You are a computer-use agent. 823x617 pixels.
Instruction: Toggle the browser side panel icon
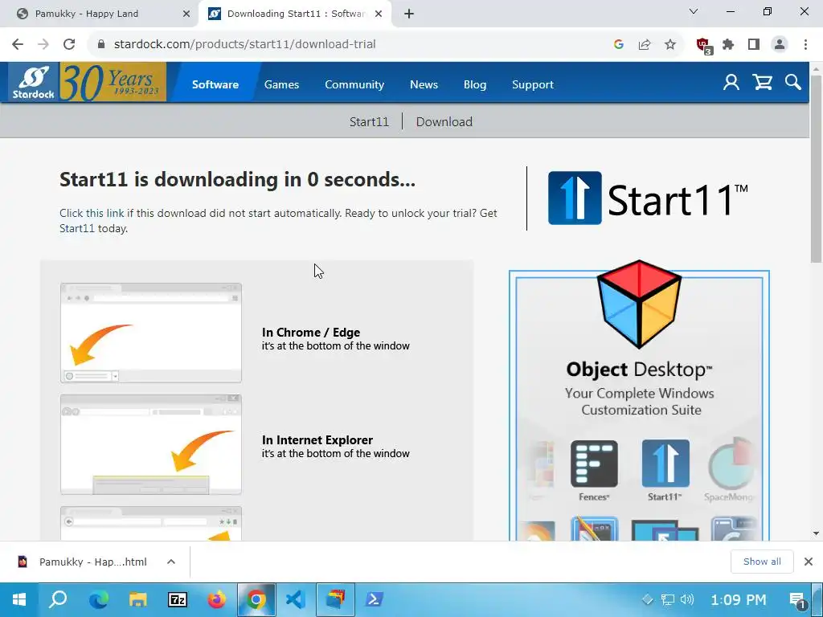pos(754,44)
